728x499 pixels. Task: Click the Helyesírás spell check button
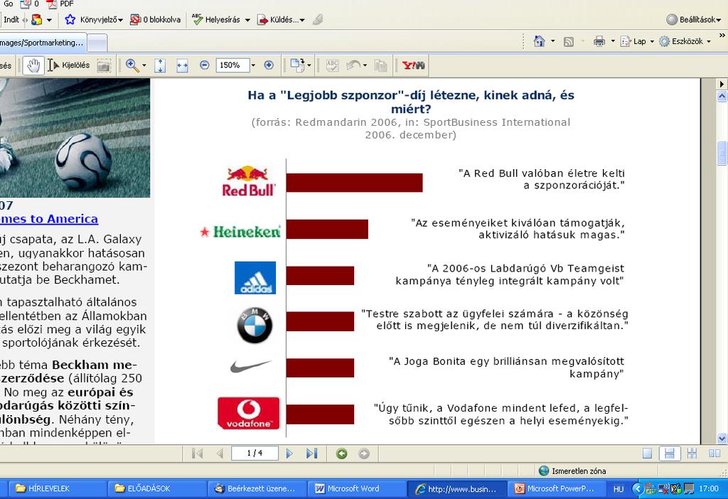pos(217,19)
